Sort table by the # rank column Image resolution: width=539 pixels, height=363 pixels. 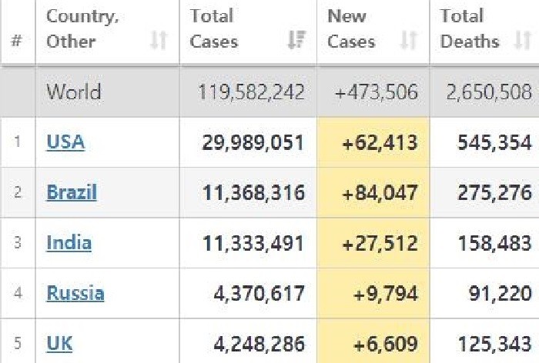[17, 42]
